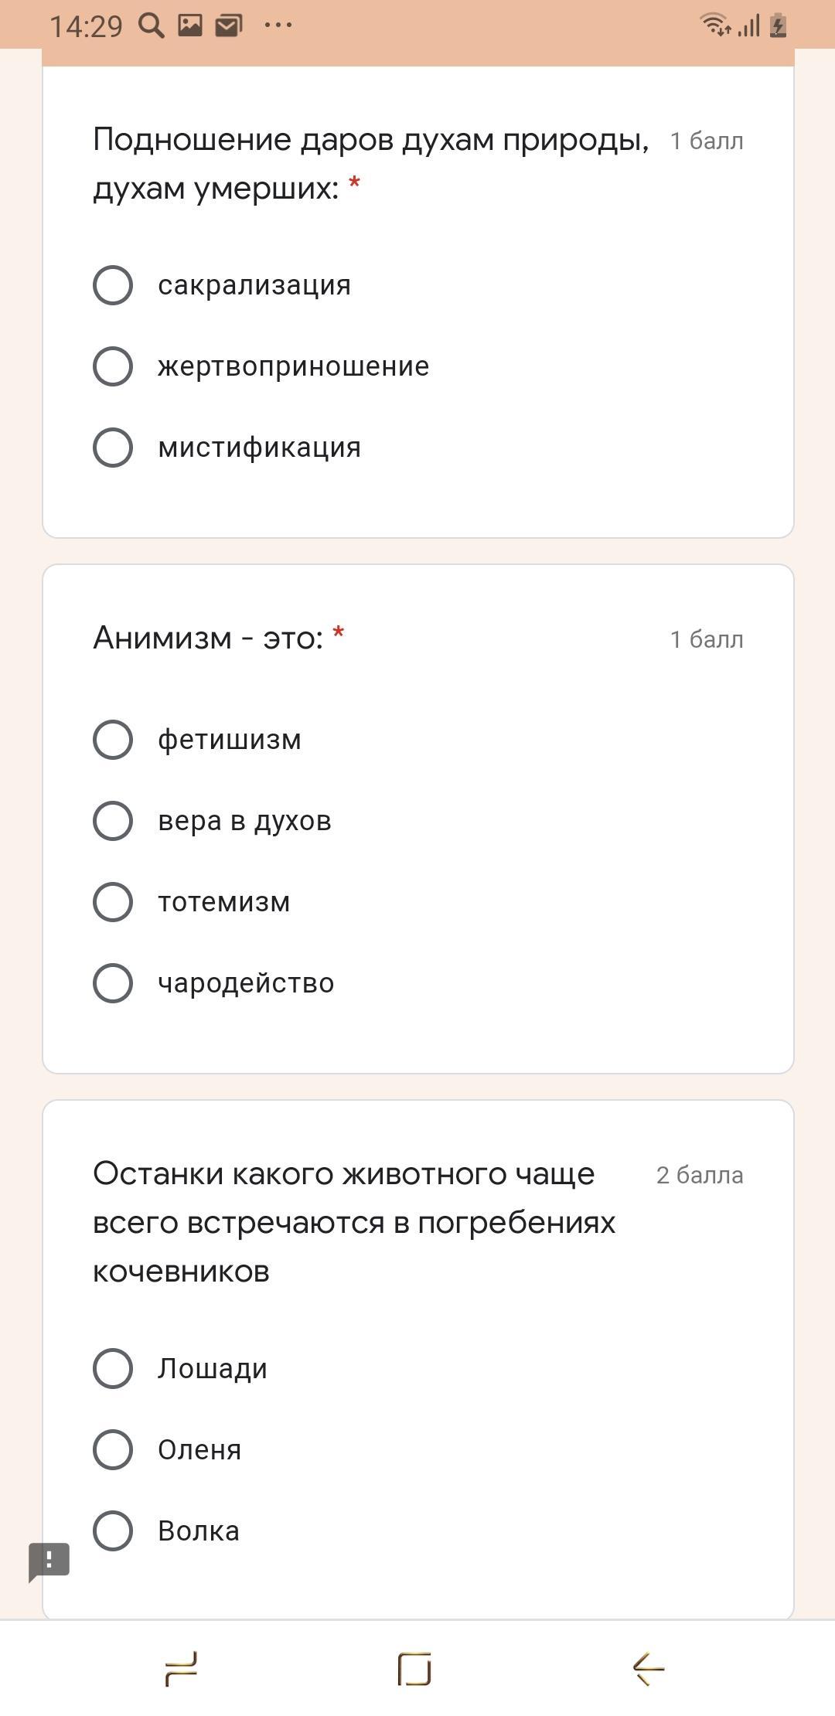Choose 'вера в духов' radio button

tap(113, 821)
